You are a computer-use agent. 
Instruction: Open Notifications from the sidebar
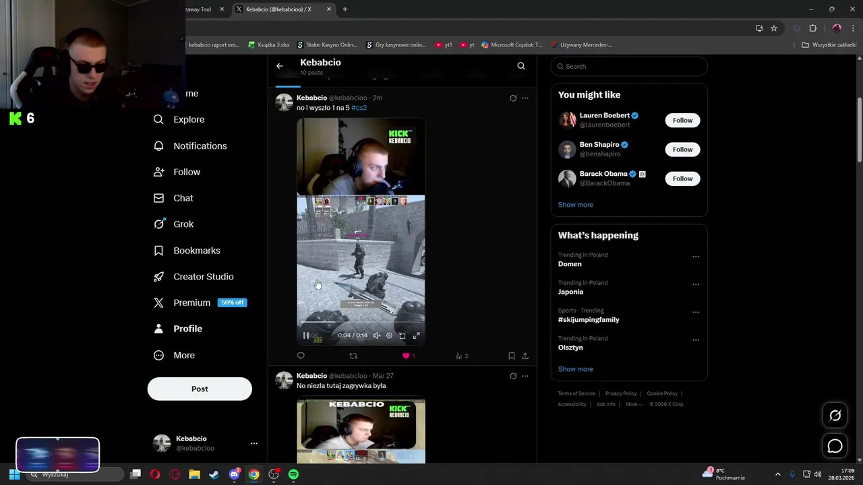(190, 145)
